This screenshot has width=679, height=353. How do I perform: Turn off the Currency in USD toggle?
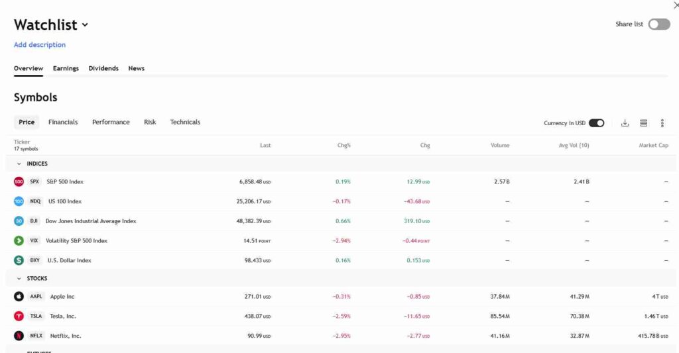[x=596, y=123]
